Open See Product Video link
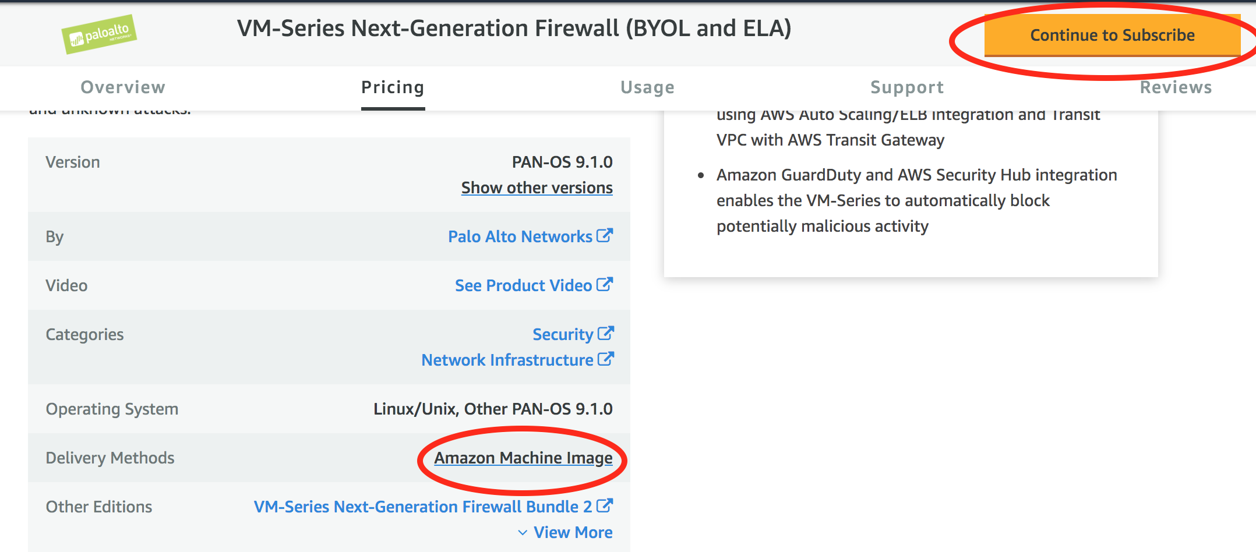 pyautogui.click(x=523, y=285)
